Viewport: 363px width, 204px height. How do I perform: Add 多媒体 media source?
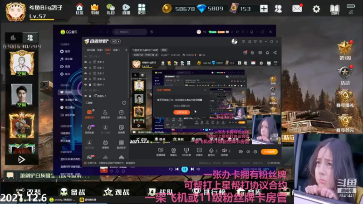pyautogui.click(x=199, y=152)
